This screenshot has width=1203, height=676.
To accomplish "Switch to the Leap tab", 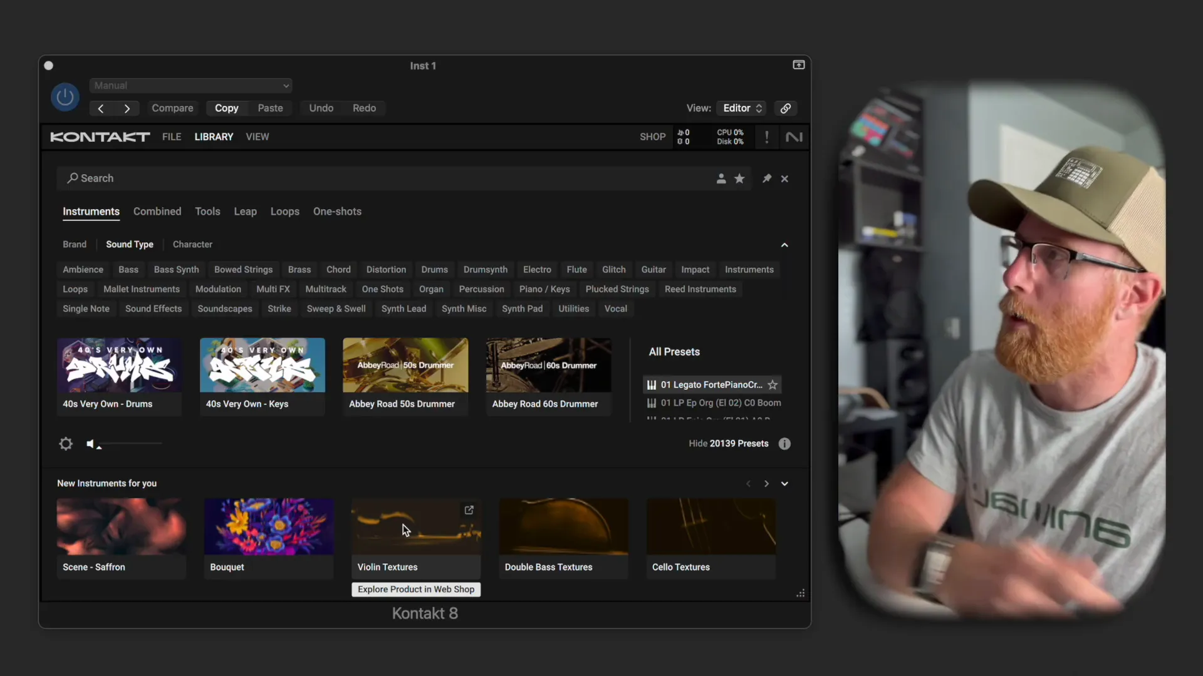I will 245,212.
